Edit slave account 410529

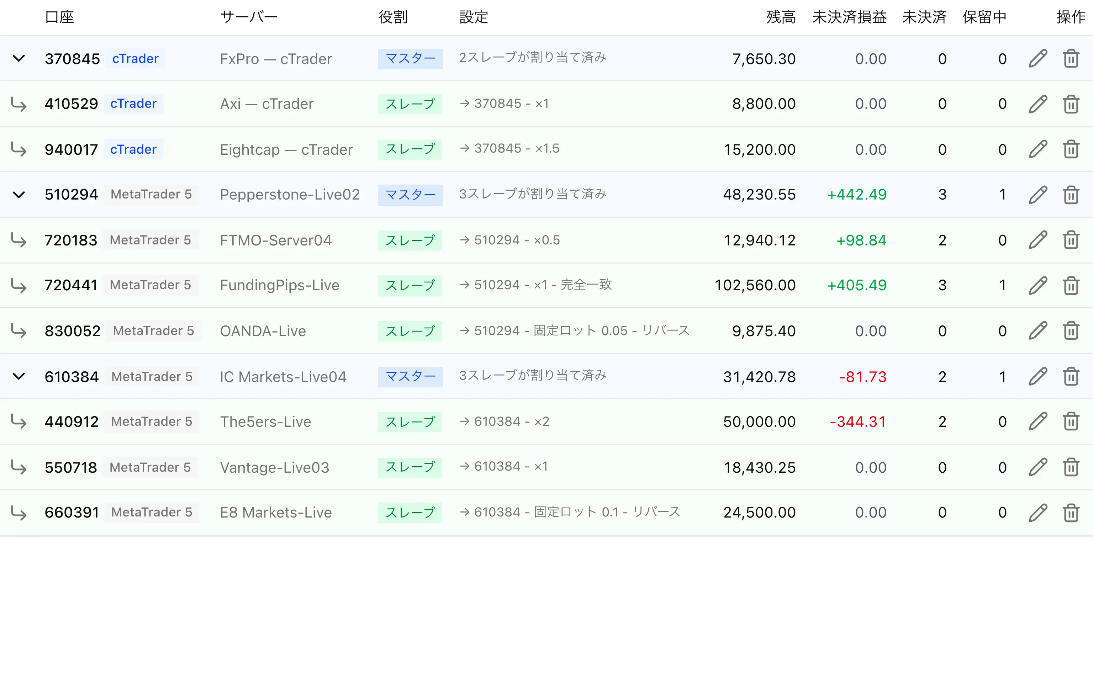1038,104
